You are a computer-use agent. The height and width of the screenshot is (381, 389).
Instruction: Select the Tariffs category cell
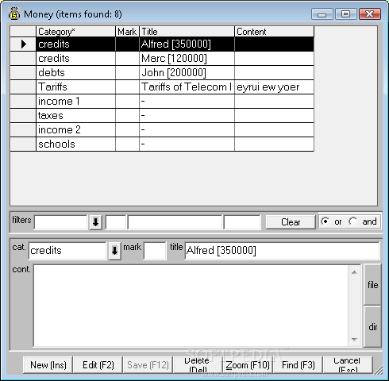click(x=75, y=87)
